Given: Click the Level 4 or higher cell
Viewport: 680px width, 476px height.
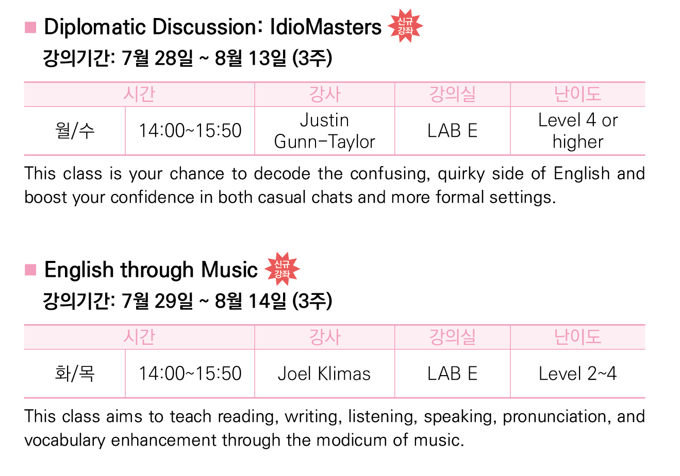Looking at the screenshot, I should tap(578, 131).
